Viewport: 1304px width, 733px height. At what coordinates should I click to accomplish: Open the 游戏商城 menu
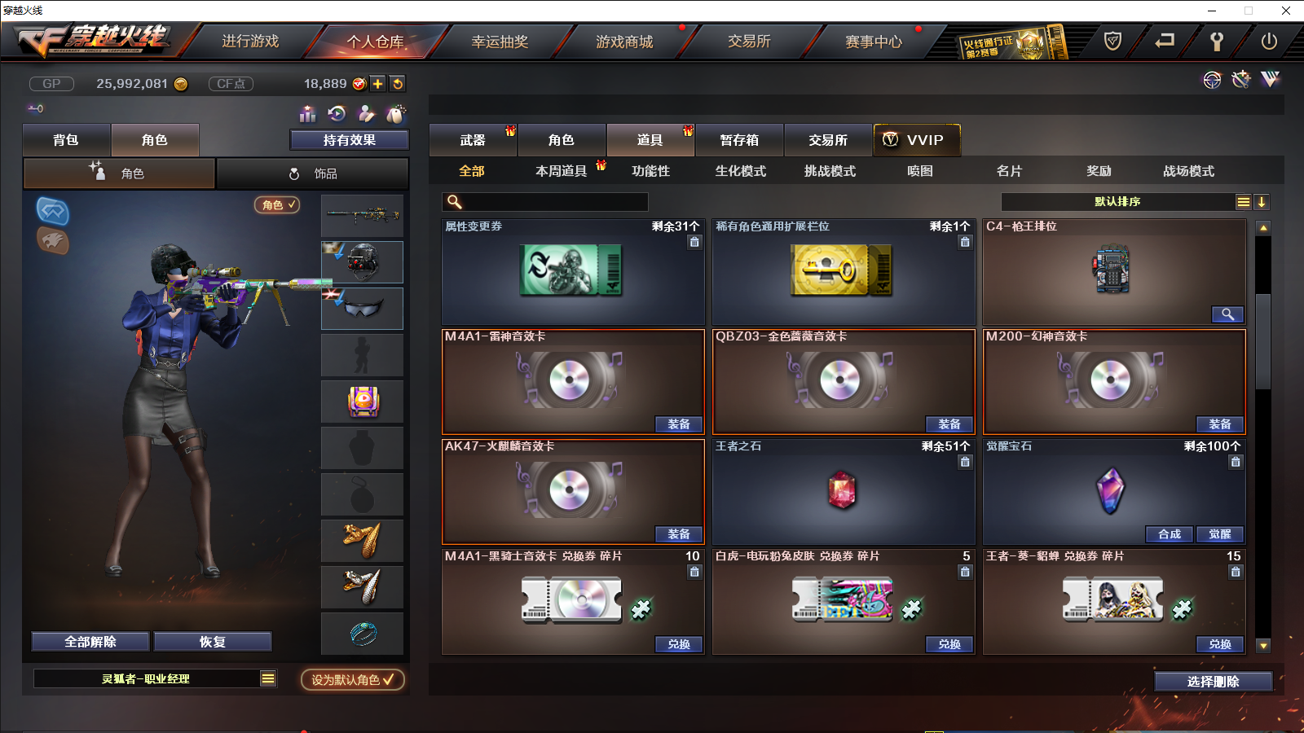coord(624,42)
